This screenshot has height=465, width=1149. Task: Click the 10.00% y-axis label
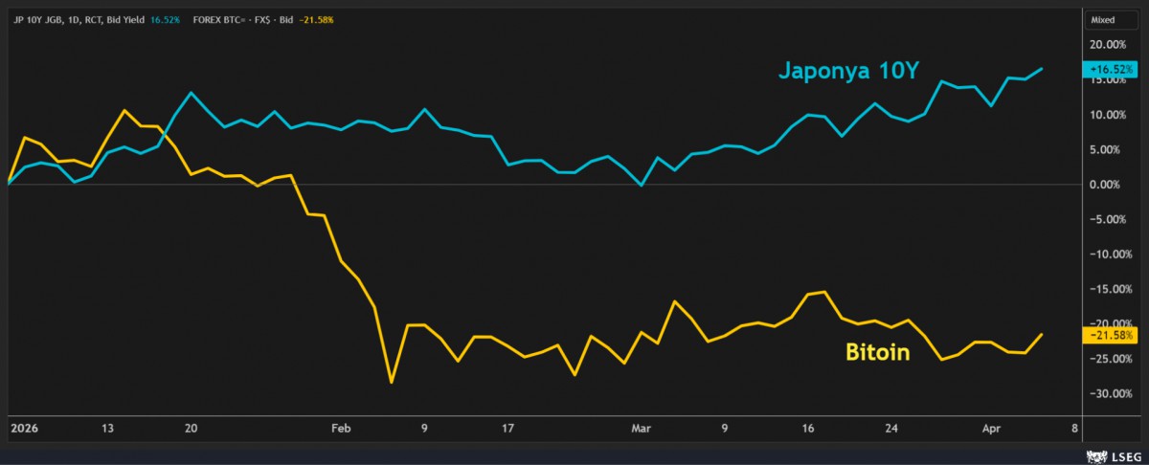click(x=1109, y=114)
